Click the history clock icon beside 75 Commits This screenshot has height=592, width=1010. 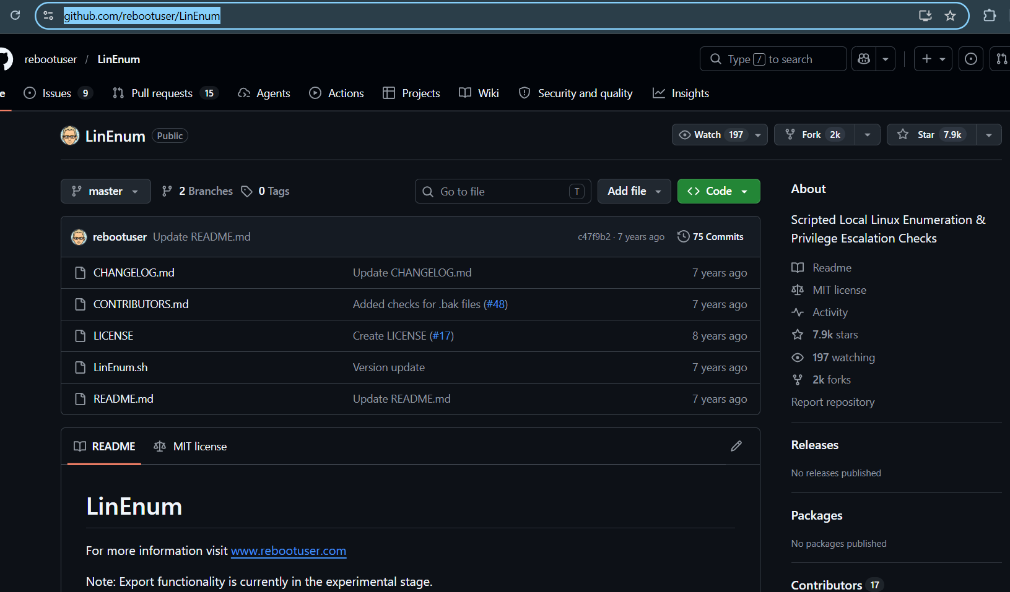pyautogui.click(x=683, y=236)
